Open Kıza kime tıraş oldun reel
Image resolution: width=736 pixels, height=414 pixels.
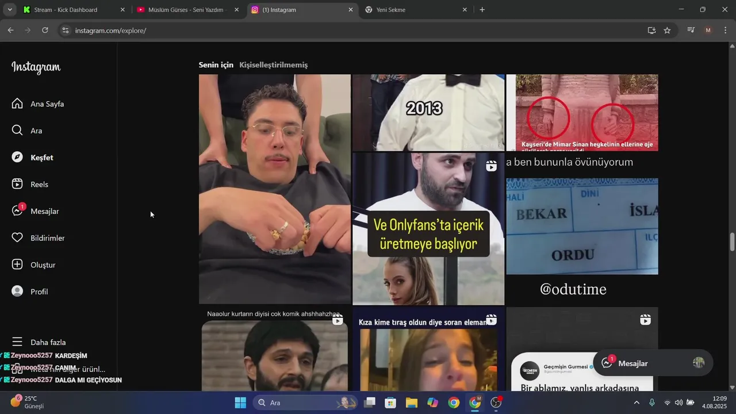pyautogui.click(x=428, y=350)
